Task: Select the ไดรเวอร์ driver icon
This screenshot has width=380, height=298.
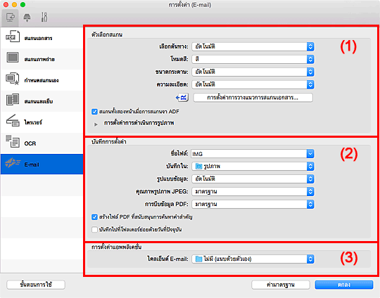Action: click(x=13, y=121)
